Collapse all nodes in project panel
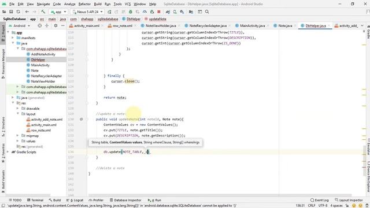This screenshot has height=208, width=370. point(47,25)
